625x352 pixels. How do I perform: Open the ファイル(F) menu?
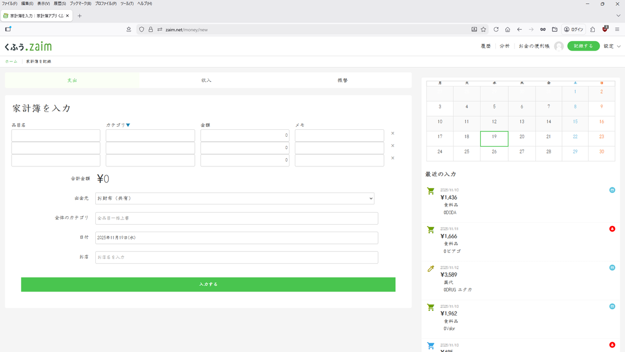click(x=10, y=4)
